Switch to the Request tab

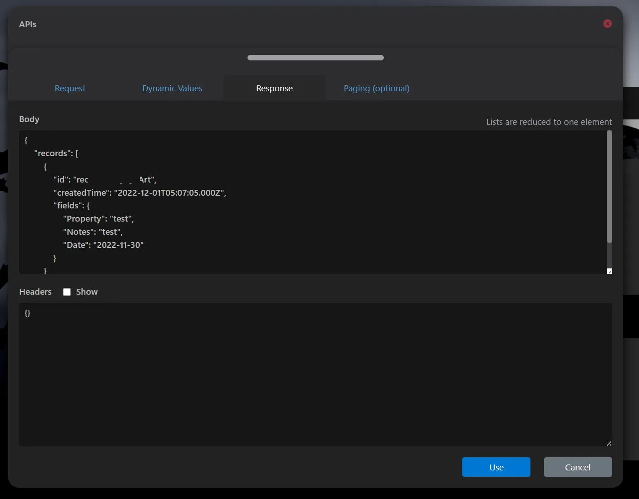click(x=70, y=88)
